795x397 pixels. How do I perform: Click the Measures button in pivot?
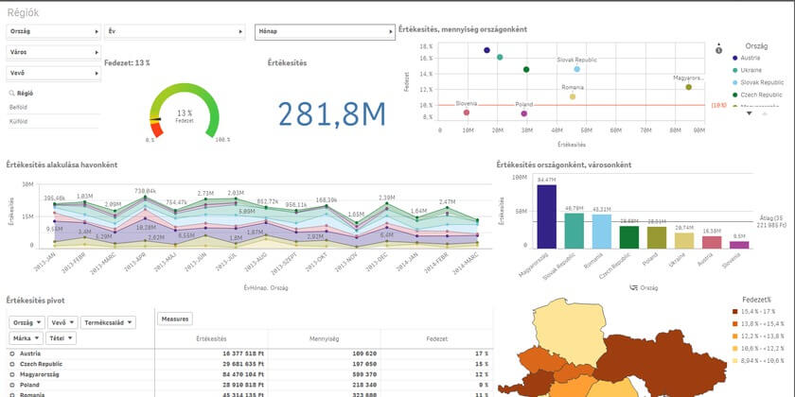pyautogui.click(x=175, y=319)
